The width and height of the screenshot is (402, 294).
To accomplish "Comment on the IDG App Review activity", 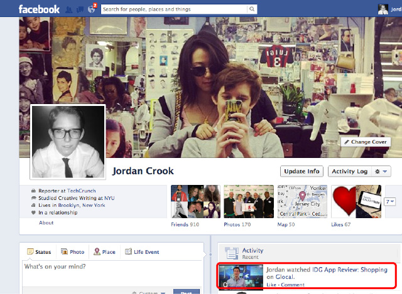I will pos(293,285).
